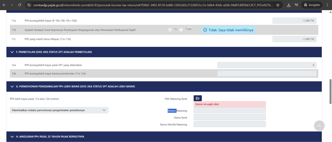Bookmark this page with the star icon
Screen dimensions: 332x142
click(x=277, y=5)
